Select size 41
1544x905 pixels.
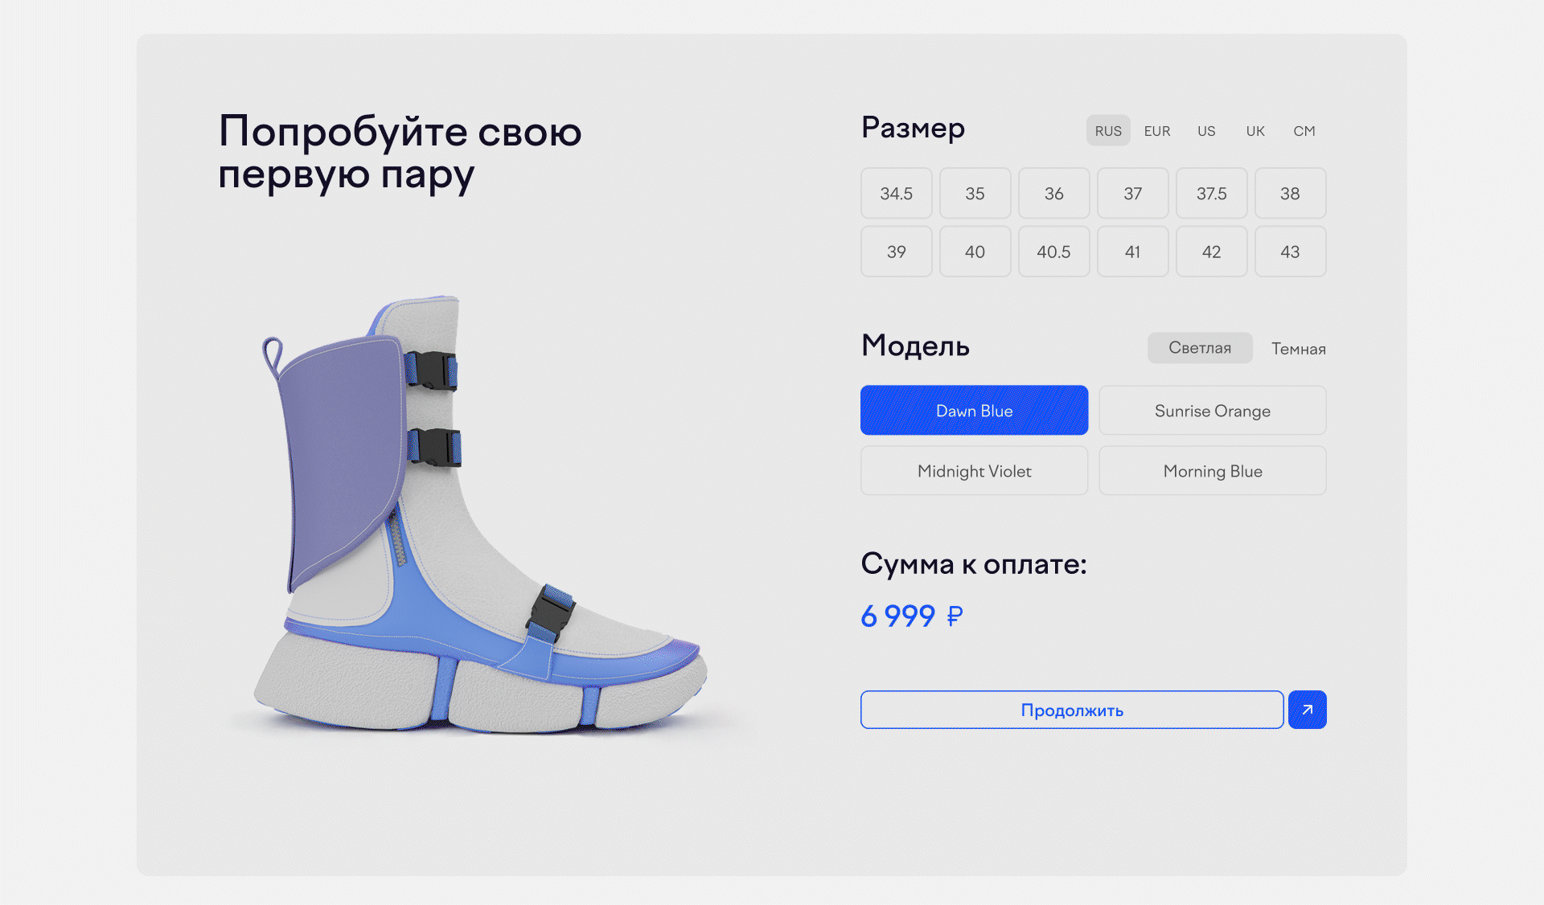pos(1132,252)
